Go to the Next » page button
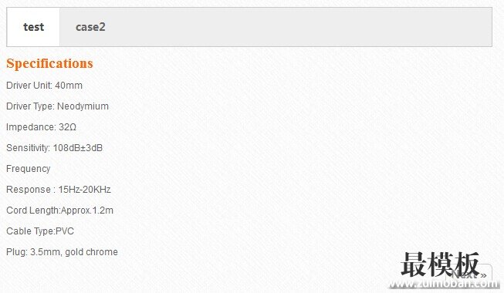 [469, 274]
